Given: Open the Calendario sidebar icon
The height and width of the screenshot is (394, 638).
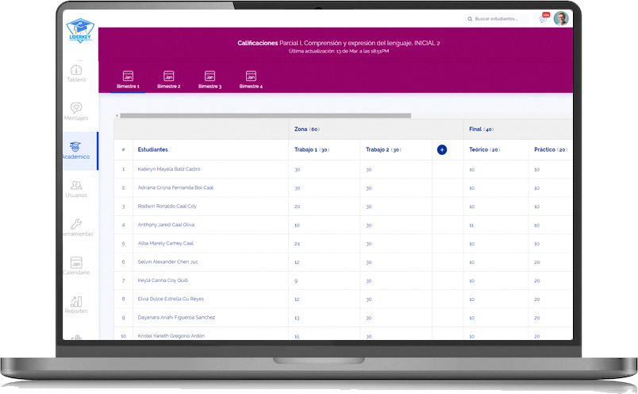Looking at the screenshot, I should [76, 263].
